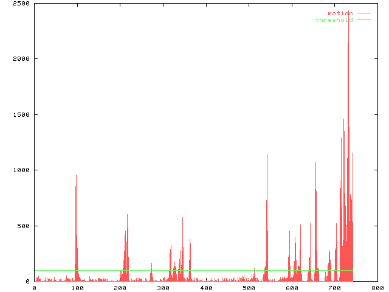
Task: Click the 600 x-axis tick label
Action: [x=292, y=288]
